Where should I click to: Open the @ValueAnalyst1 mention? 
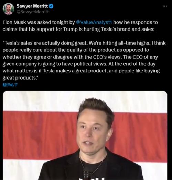pyautogui.click(x=94, y=22)
